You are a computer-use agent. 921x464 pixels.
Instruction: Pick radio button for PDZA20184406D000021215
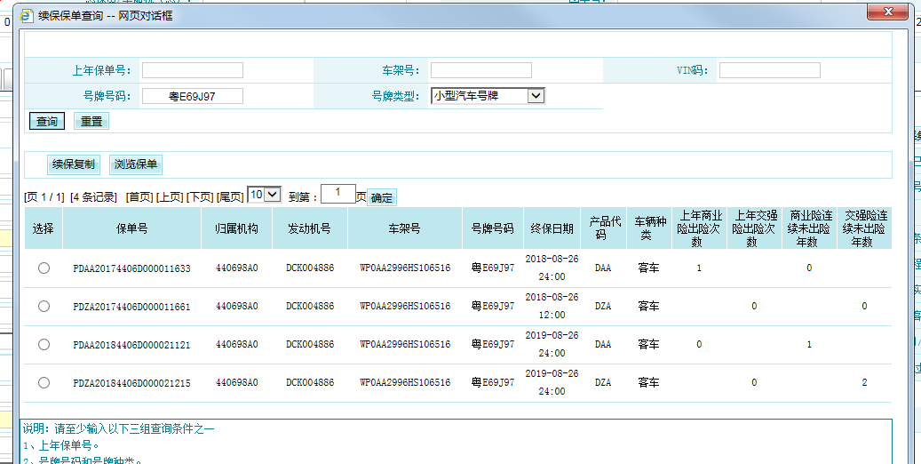tap(44, 383)
